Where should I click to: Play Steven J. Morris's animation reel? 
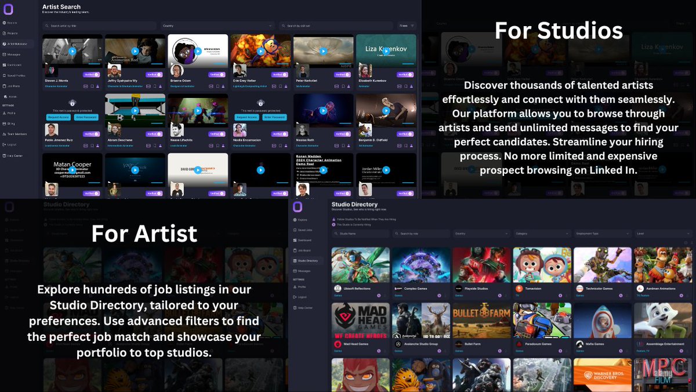[72, 51]
